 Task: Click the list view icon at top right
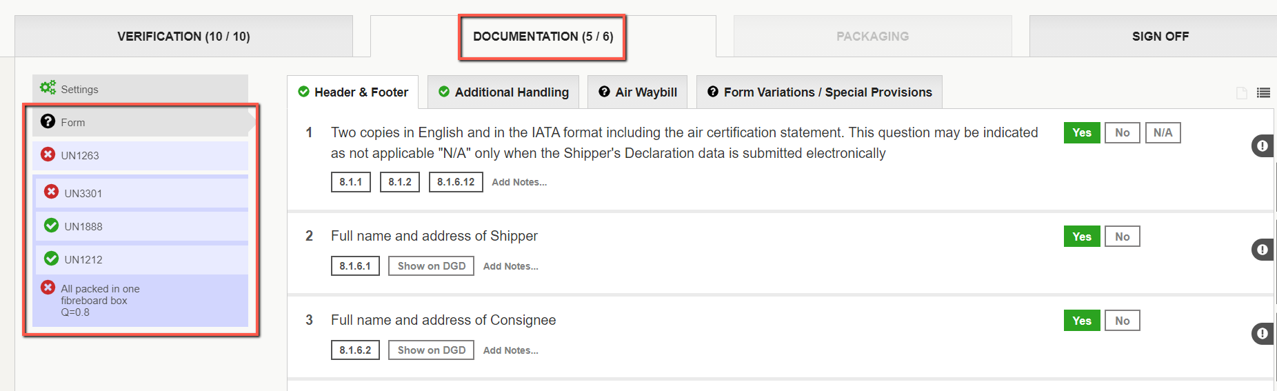point(1263,93)
